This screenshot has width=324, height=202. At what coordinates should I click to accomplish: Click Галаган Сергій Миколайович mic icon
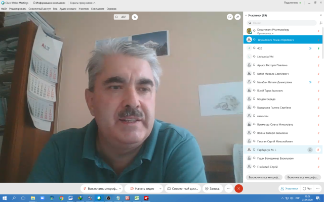(318, 141)
